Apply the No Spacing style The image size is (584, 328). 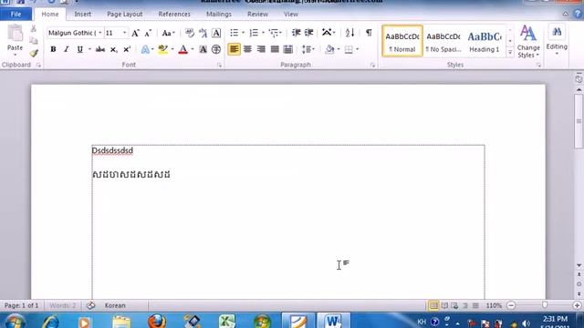pyautogui.click(x=443, y=41)
